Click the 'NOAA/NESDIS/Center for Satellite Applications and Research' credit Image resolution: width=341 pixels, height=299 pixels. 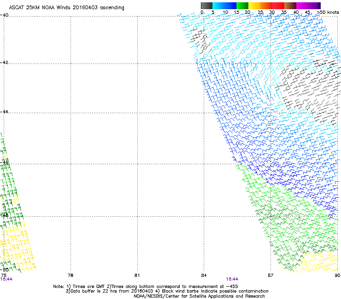point(199,296)
